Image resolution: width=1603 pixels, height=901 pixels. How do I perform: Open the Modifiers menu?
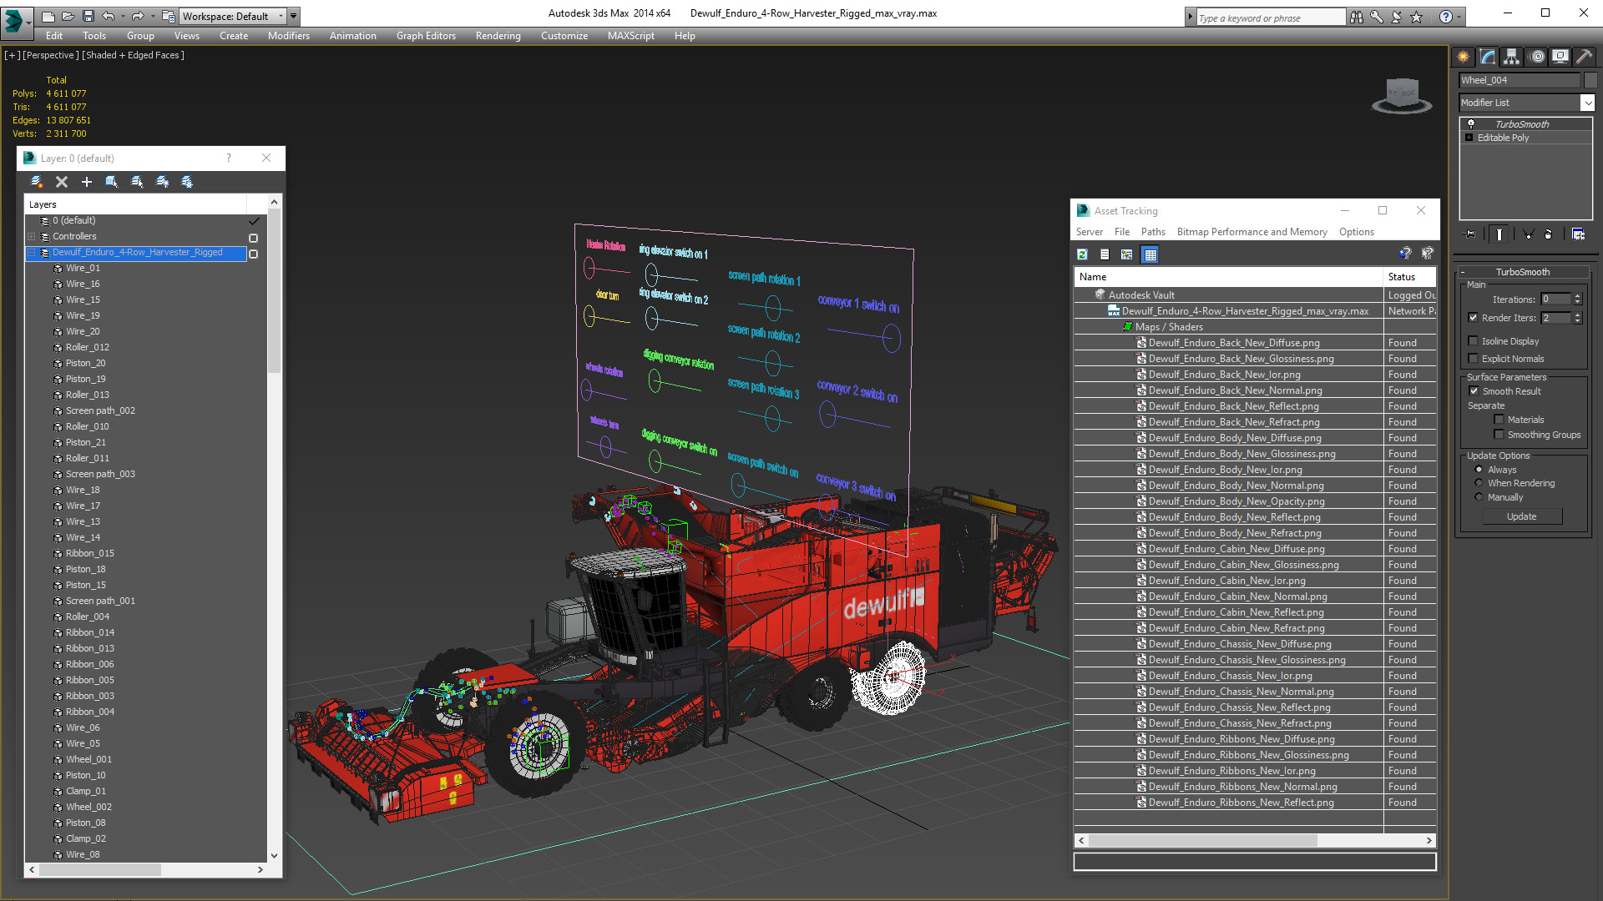(288, 36)
